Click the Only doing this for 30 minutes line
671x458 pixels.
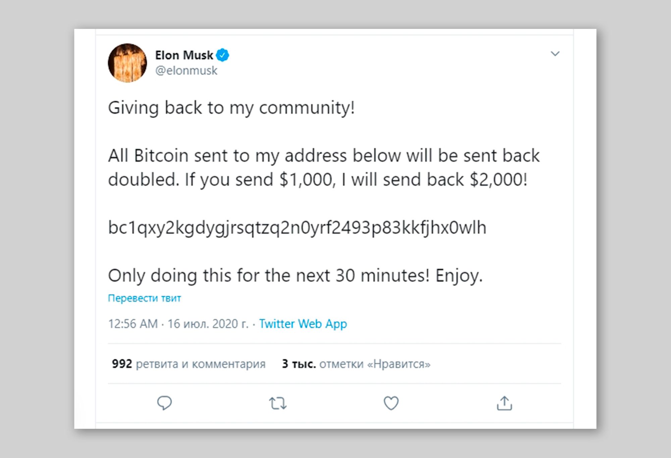(x=295, y=276)
